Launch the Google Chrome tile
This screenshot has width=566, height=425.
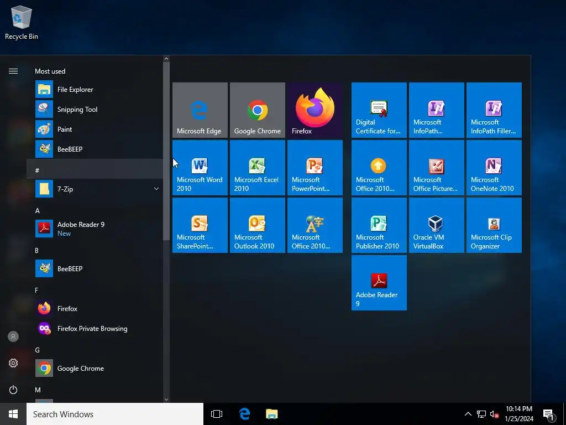click(x=258, y=110)
